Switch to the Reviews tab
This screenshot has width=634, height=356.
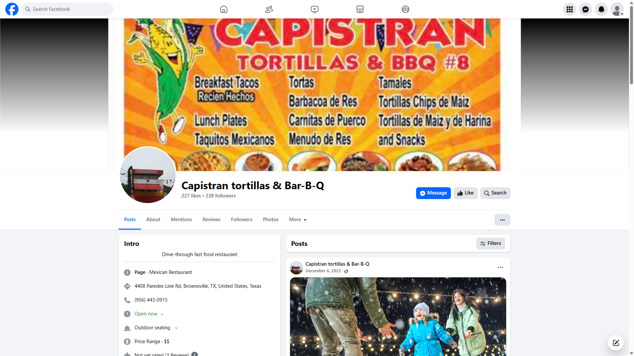[211, 220]
